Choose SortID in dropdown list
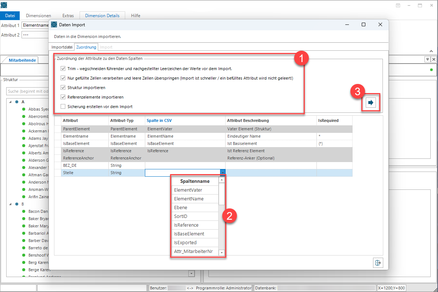Viewport: 438px width, 292px height. (195, 216)
